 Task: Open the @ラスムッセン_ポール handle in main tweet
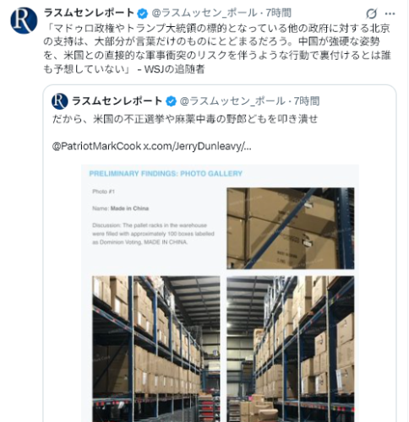pyautogui.click(x=204, y=13)
